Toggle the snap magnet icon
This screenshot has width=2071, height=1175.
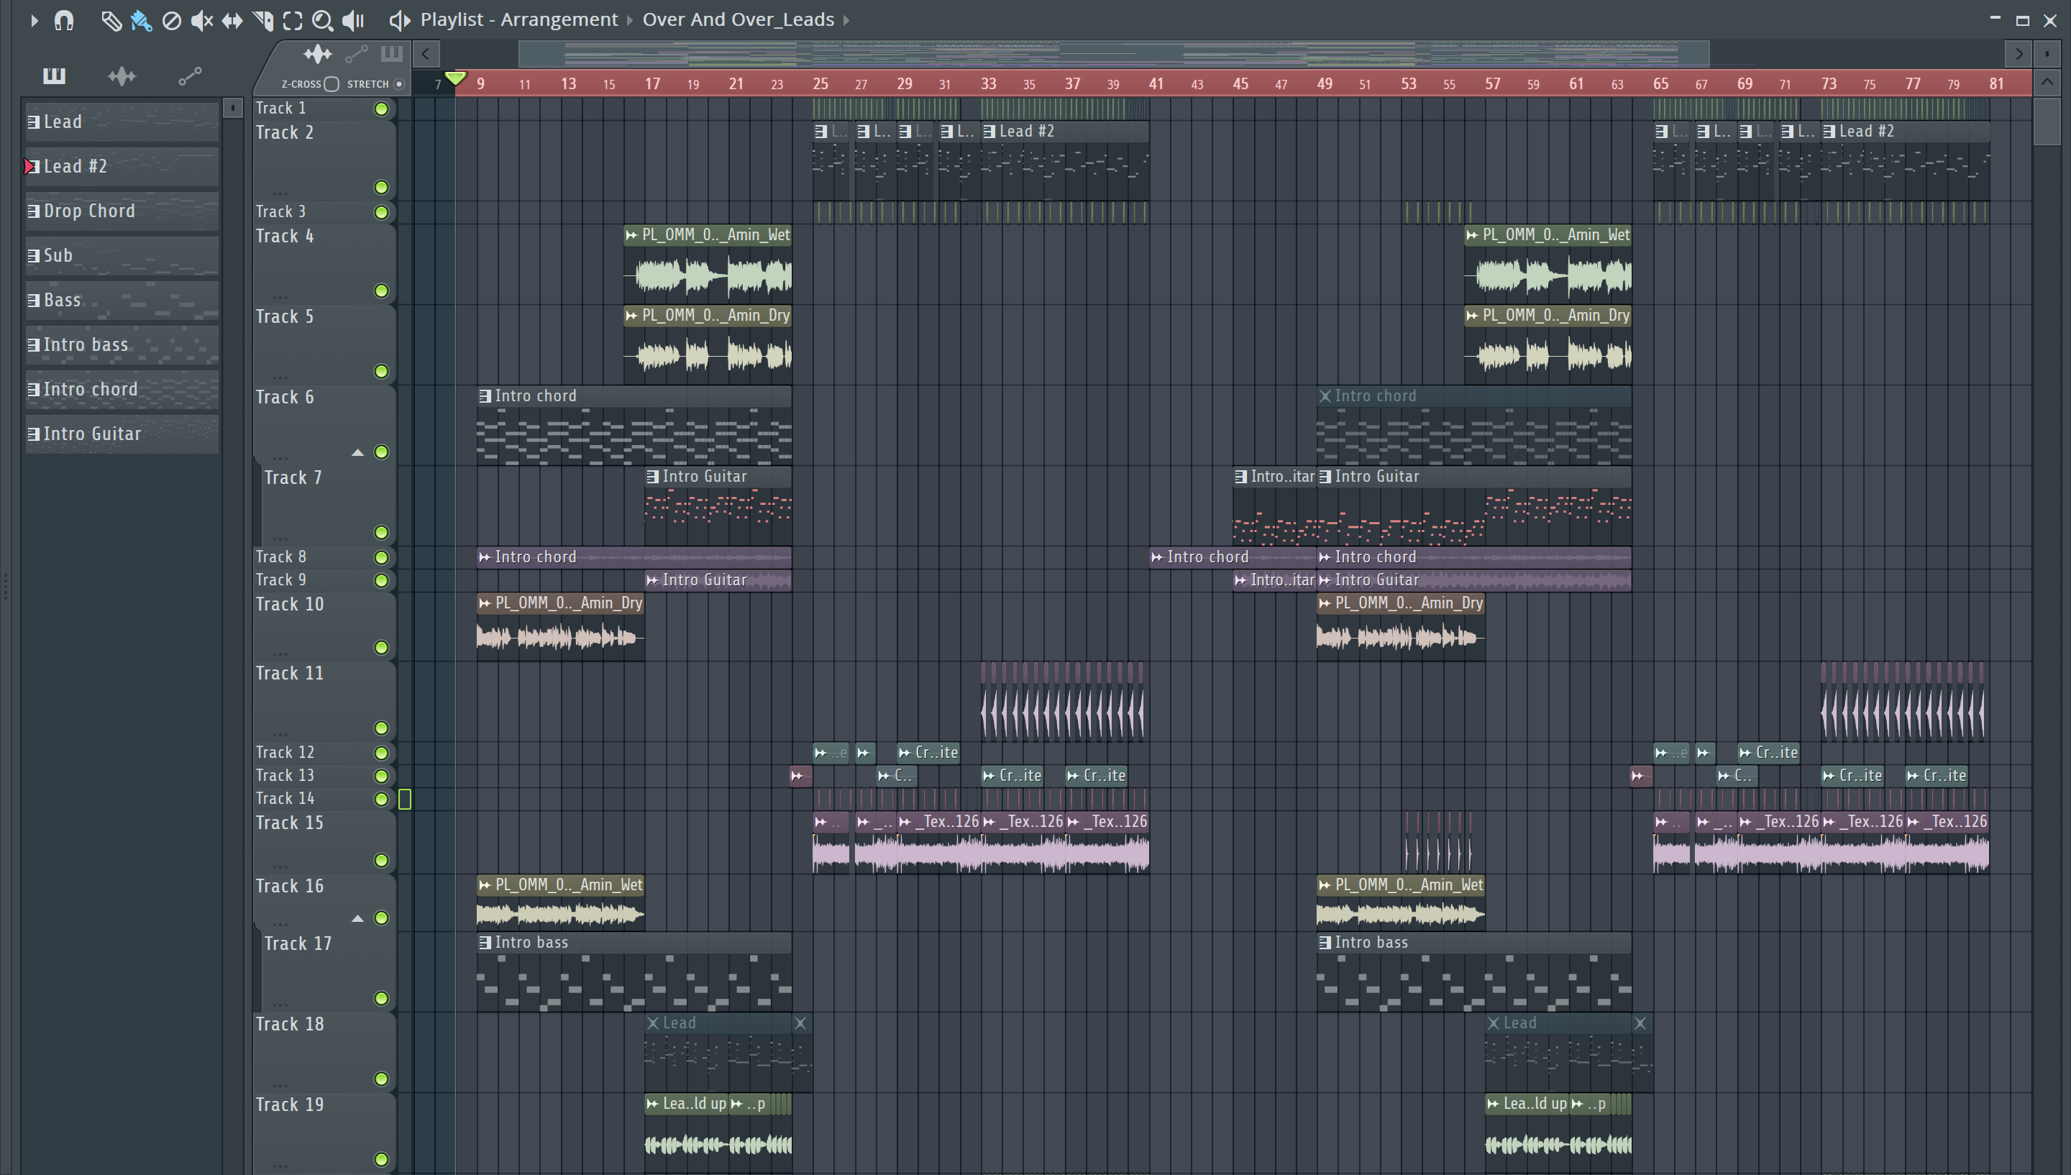tap(64, 20)
